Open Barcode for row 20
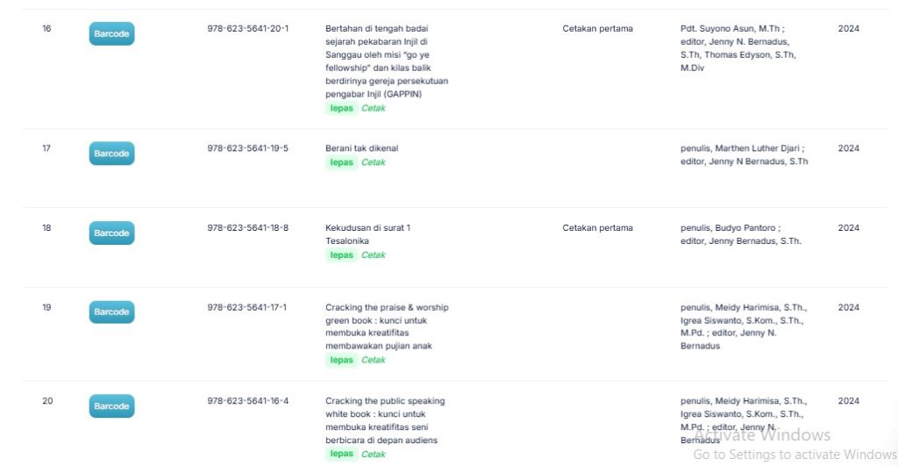Image resolution: width=898 pixels, height=466 pixels. tap(111, 406)
